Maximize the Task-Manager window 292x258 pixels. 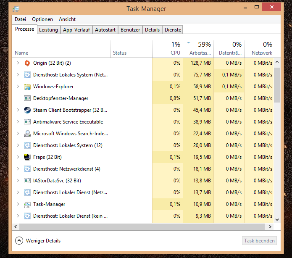click(257, 7)
